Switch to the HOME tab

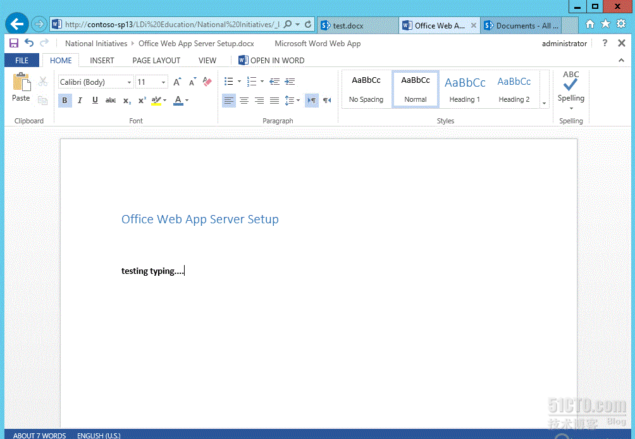(x=61, y=60)
